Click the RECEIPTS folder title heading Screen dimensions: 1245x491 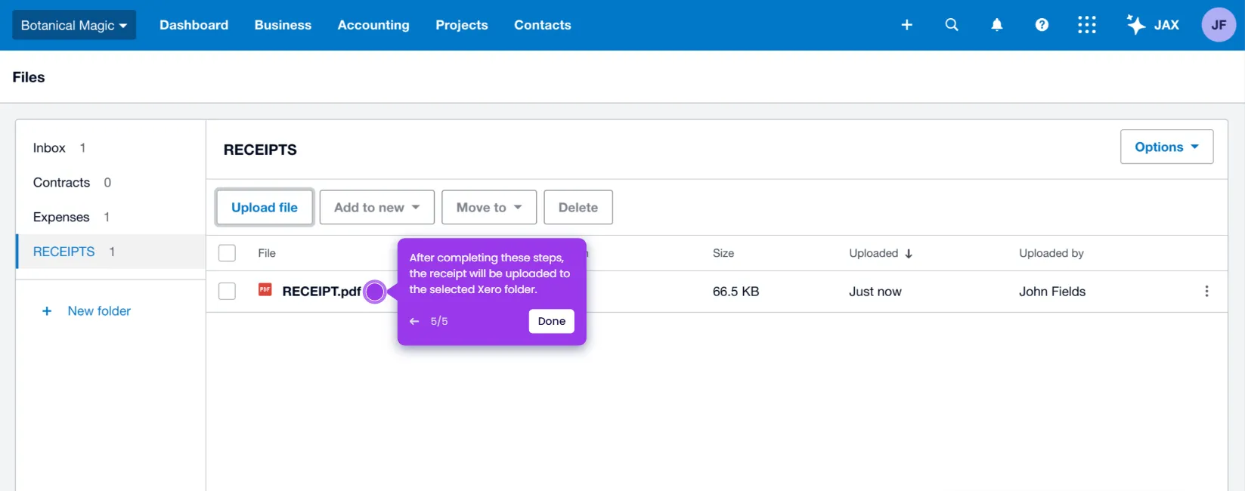tap(260, 150)
